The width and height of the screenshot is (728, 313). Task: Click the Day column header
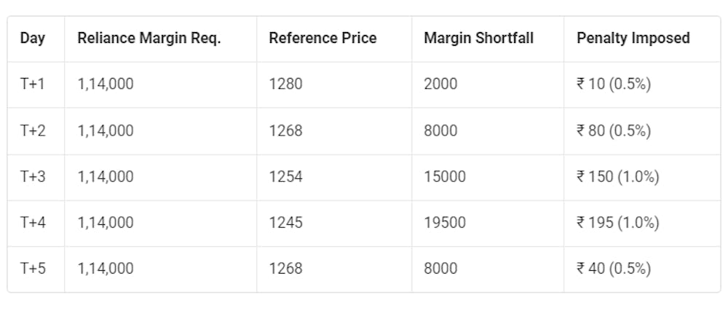pyautogui.click(x=33, y=38)
